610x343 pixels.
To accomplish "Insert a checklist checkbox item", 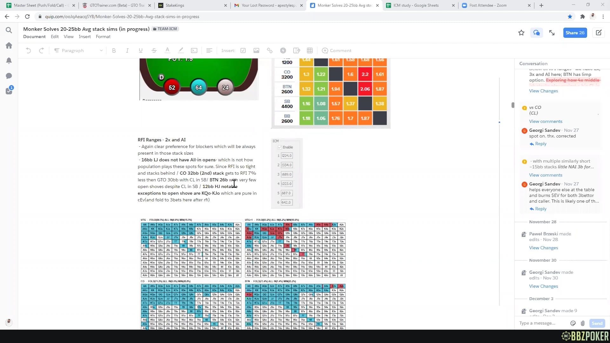I will coord(243,50).
